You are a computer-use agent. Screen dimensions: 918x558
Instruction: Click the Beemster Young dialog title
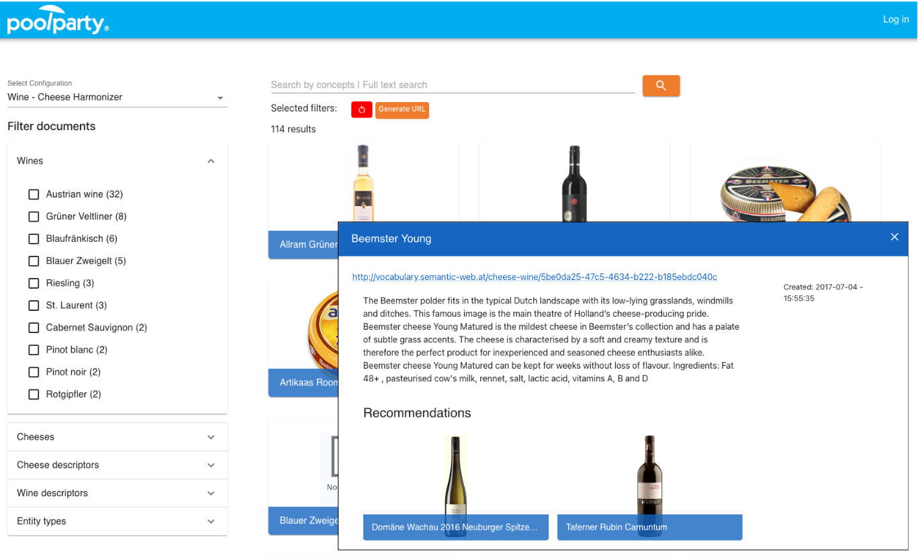[x=392, y=238]
